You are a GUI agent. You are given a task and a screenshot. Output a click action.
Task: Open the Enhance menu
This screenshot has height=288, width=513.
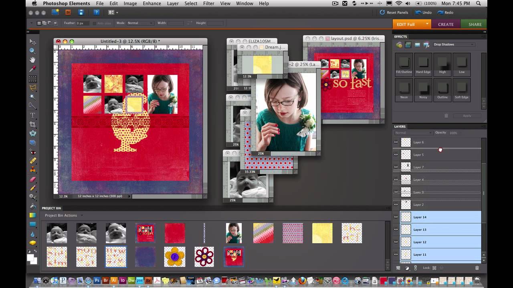152,4
